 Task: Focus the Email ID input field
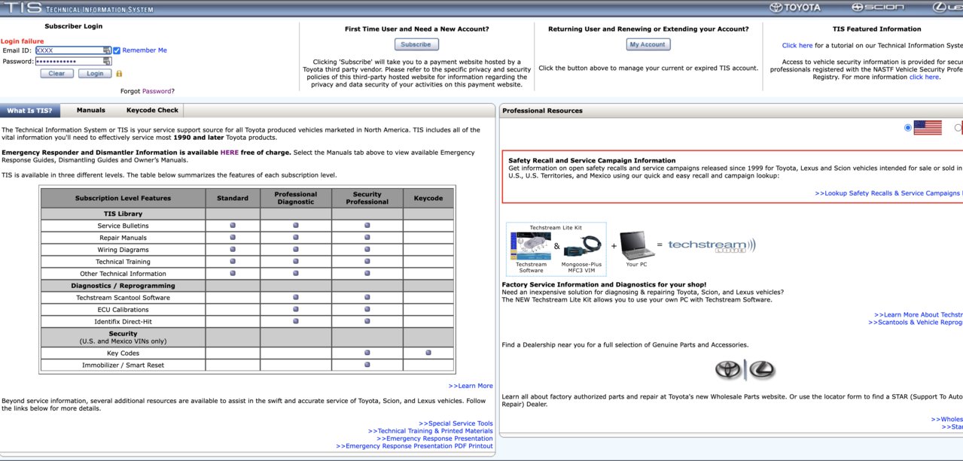click(73, 50)
